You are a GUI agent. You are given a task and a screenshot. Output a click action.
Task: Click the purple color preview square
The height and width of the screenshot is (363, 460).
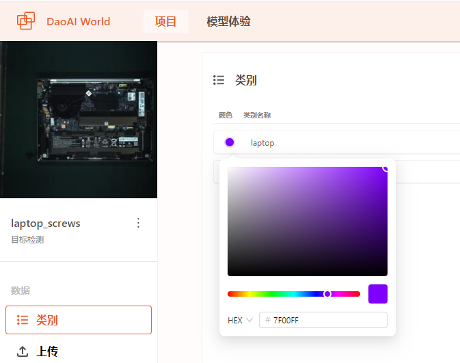click(x=378, y=294)
